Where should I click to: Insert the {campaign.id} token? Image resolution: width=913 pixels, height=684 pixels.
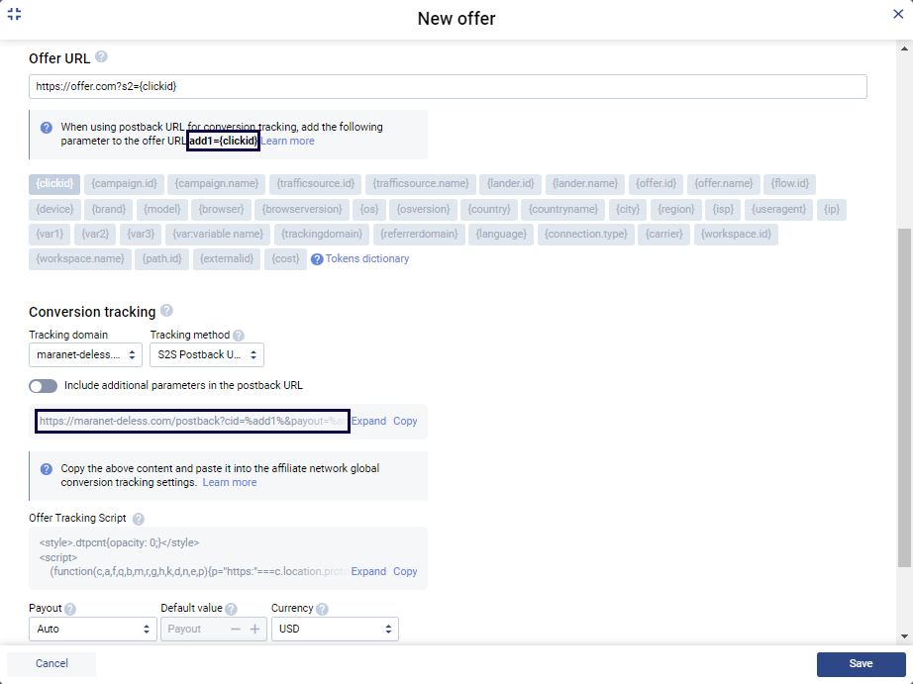tap(124, 184)
